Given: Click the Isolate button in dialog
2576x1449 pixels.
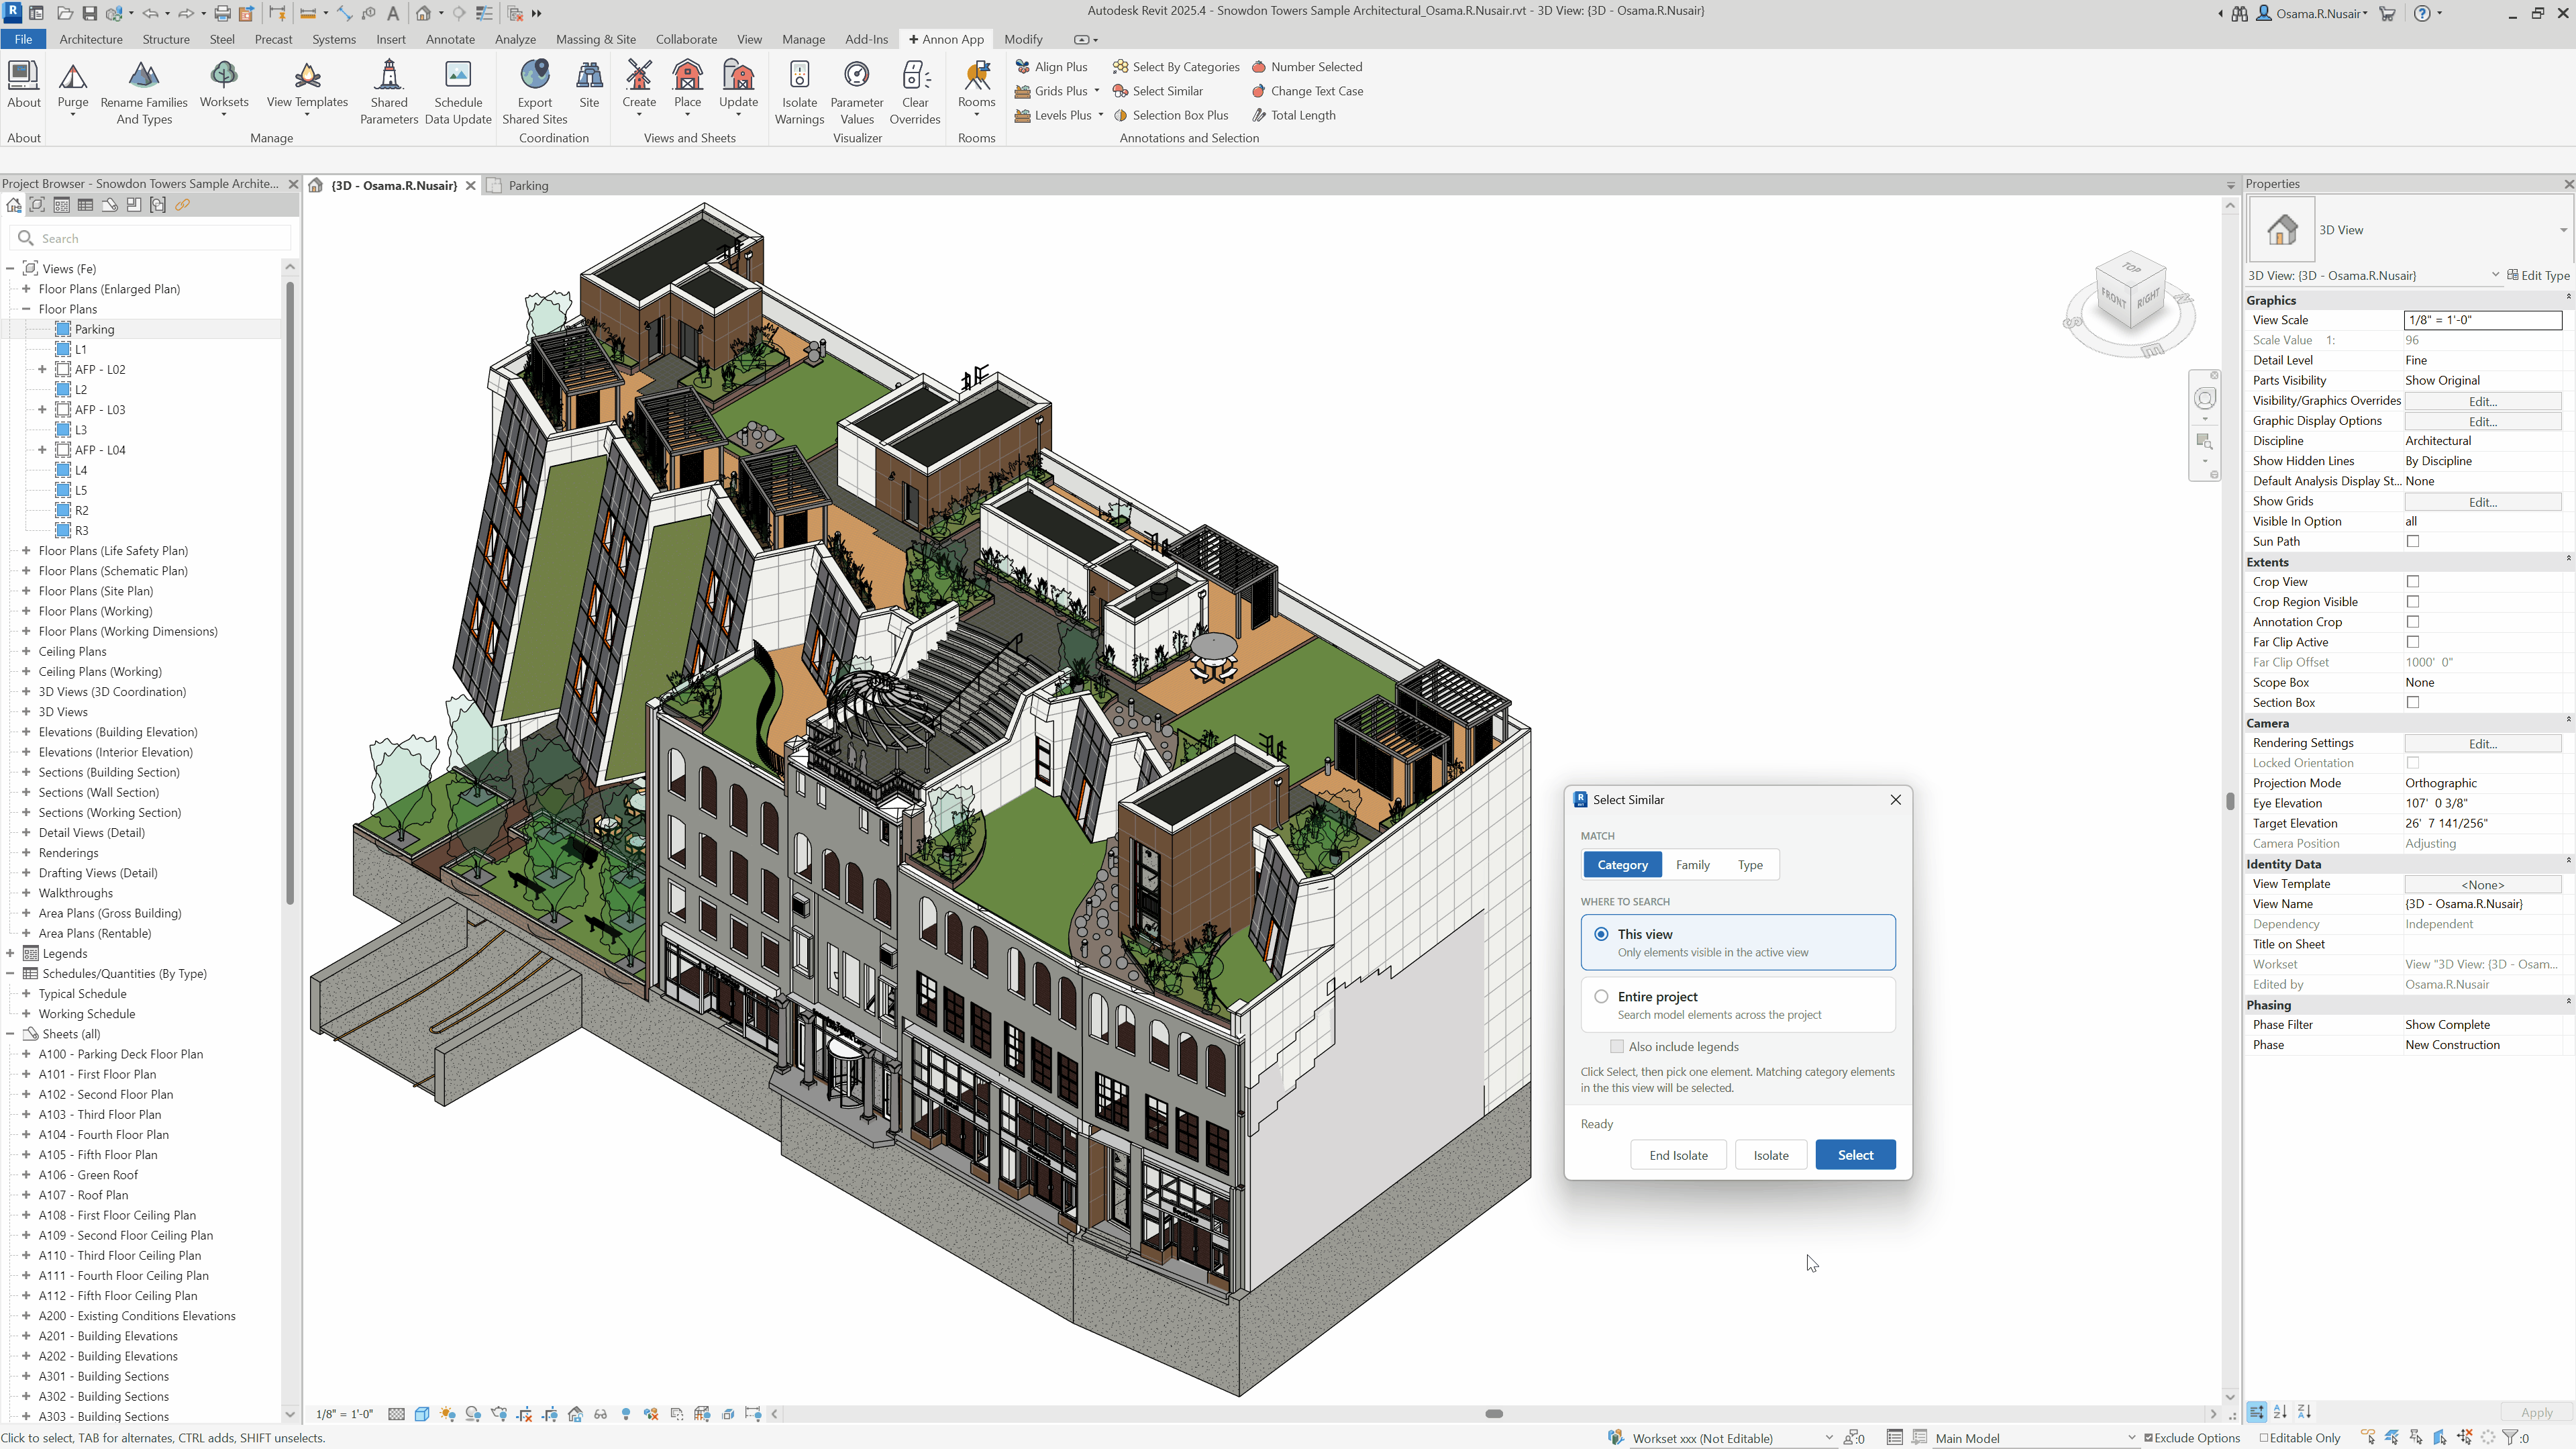Looking at the screenshot, I should point(1770,1155).
